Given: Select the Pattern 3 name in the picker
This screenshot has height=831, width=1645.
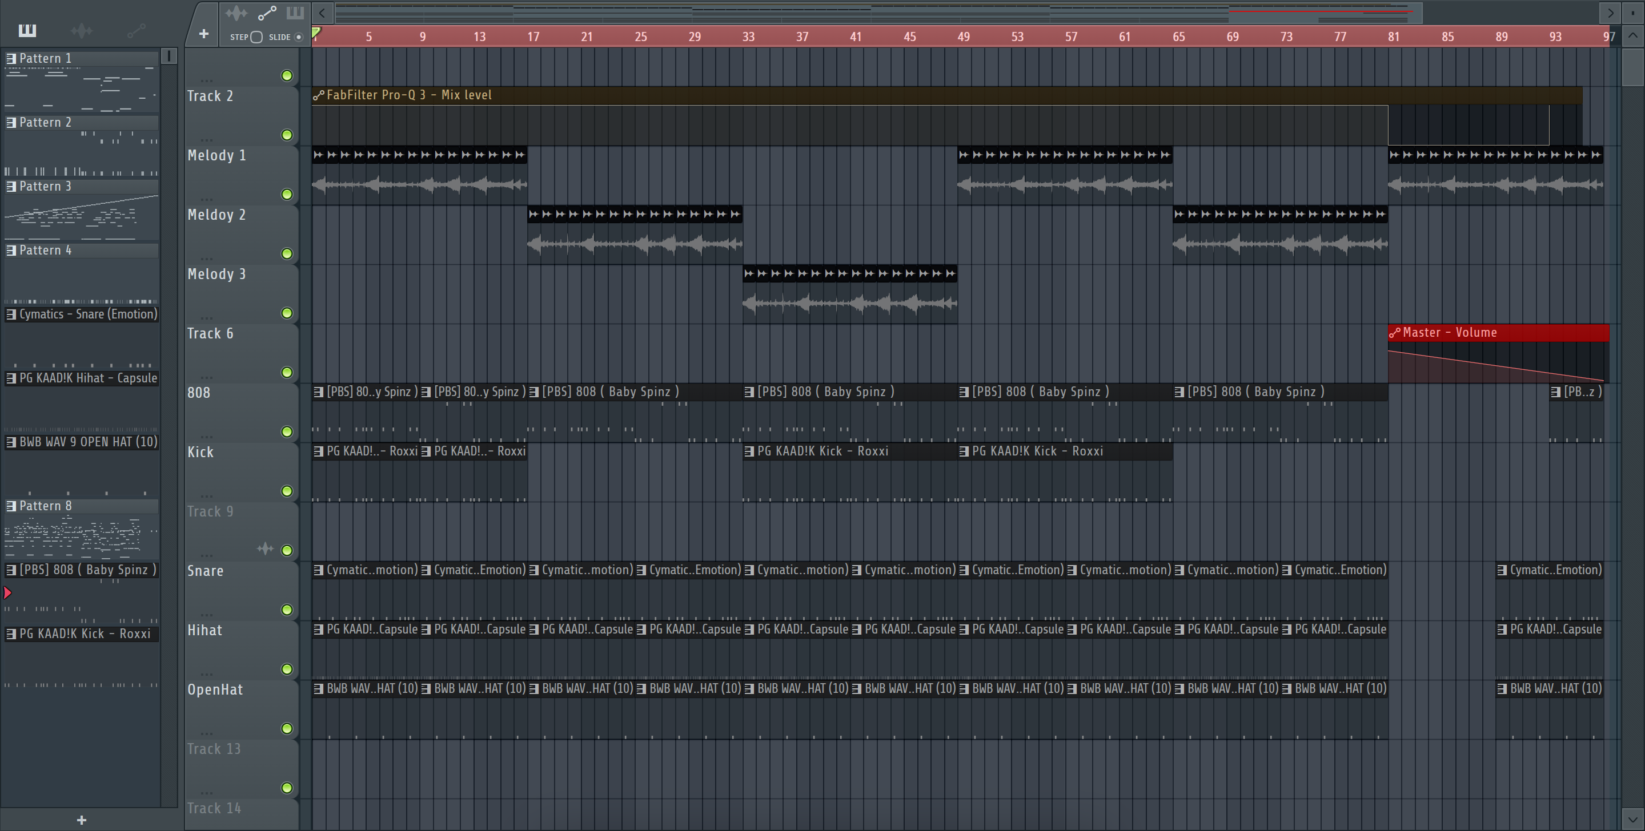Looking at the screenshot, I should tap(45, 185).
